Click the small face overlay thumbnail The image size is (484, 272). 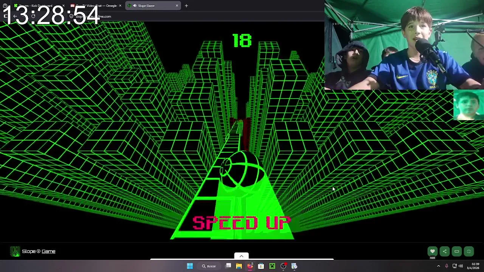pyautogui.click(x=468, y=105)
